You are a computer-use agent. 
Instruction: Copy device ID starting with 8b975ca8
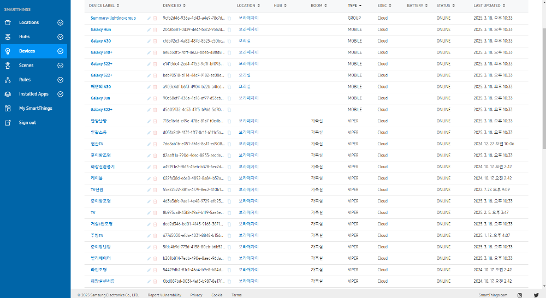tap(229, 213)
